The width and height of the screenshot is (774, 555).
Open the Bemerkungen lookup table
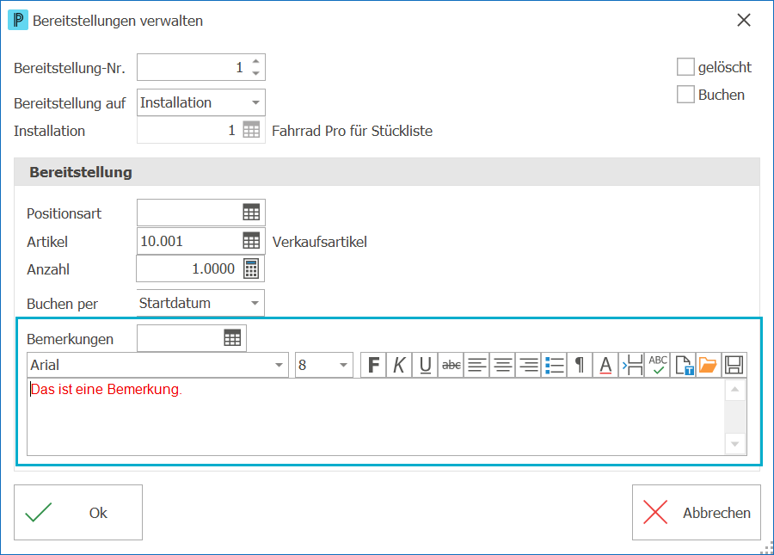[232, 338]
